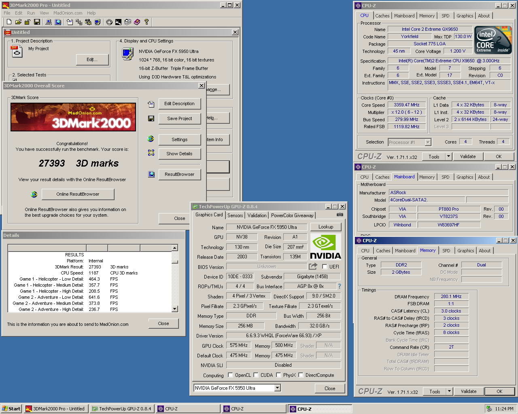518x414 pixels.
Task: Click Close button in Details panel
Action: coord(163,323)
